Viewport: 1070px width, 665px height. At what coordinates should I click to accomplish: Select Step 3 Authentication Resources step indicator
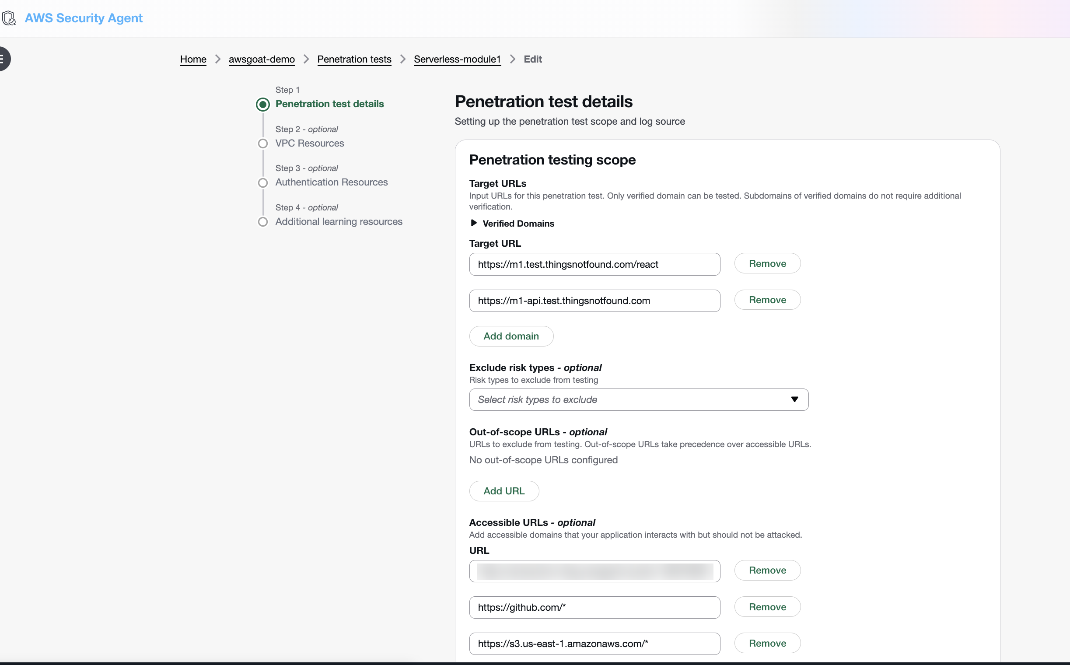click(262, 182)
